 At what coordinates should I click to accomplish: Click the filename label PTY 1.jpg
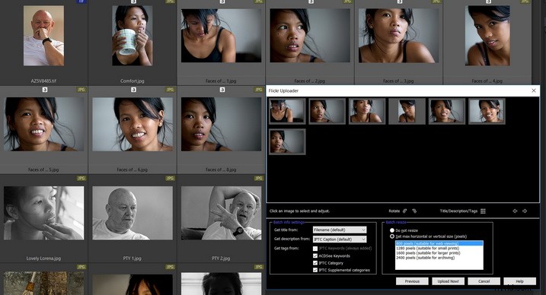pyautogui.click(x=133, y=259)
